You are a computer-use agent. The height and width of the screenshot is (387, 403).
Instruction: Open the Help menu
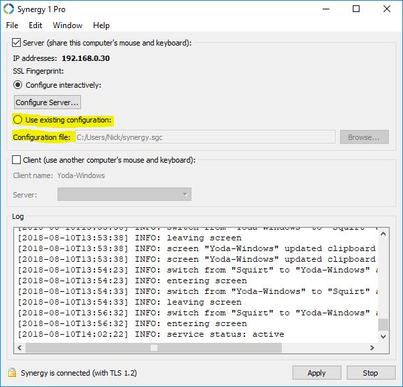101,25
